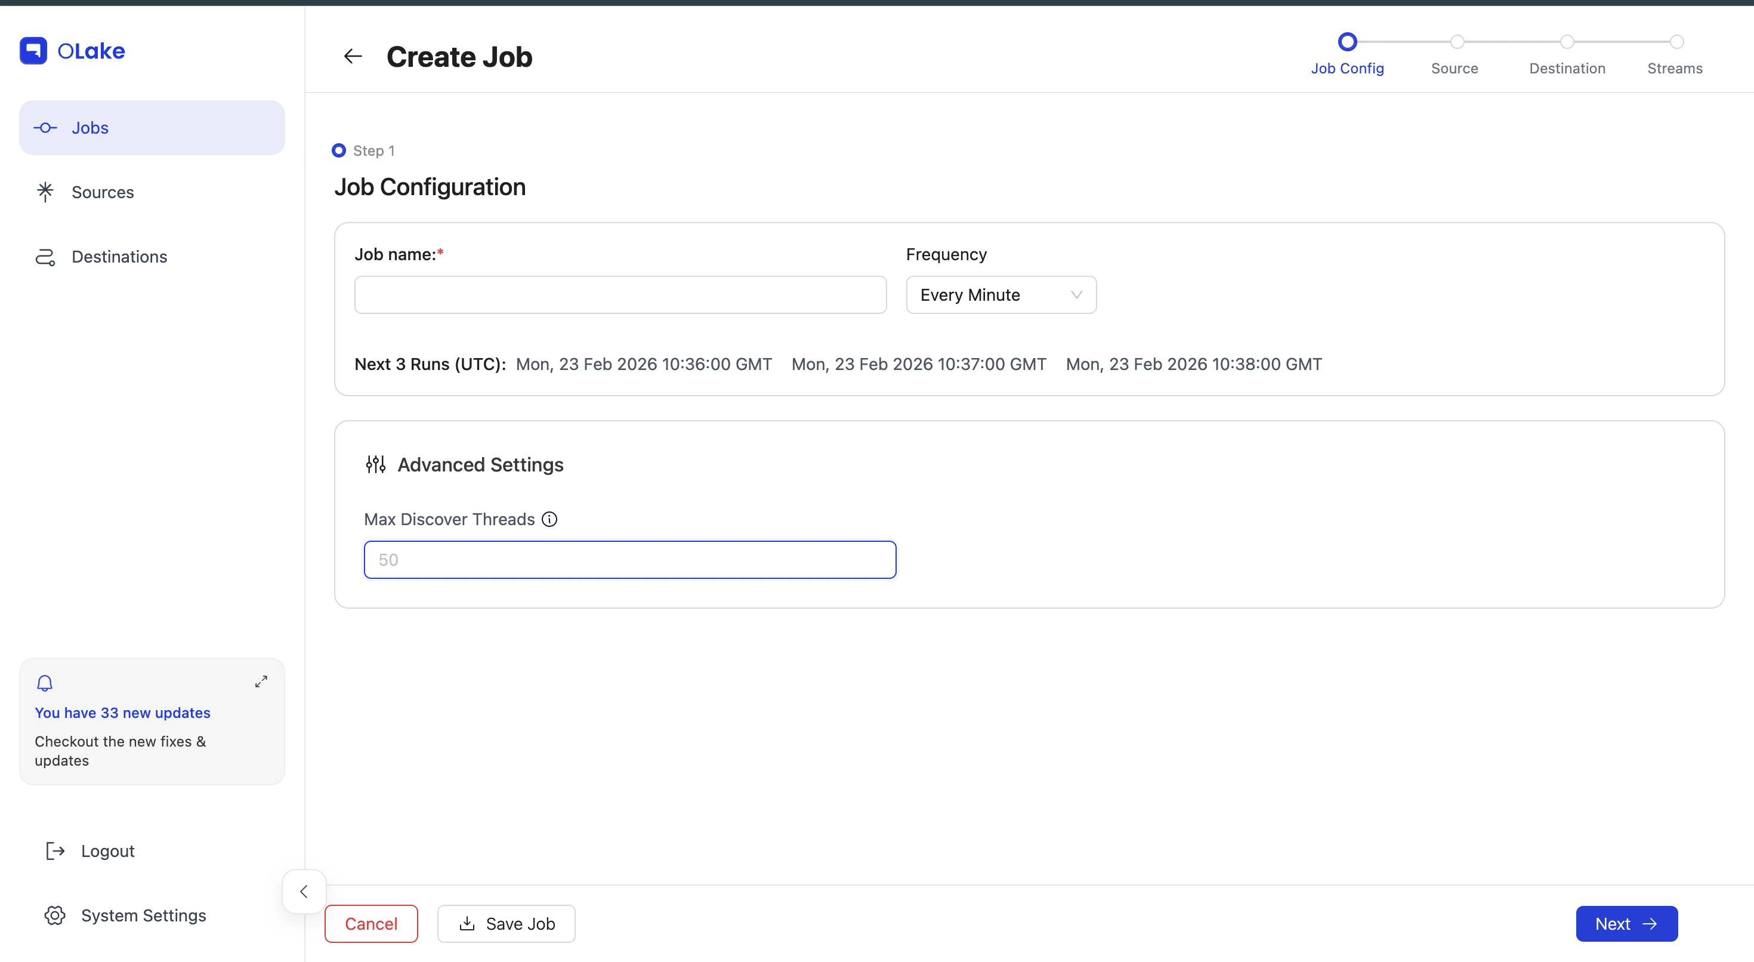This screenshot has width=1754, height=962.
Task: Click the System Settings gear icon
Action: pyautogui.click(x=55, y=915)
